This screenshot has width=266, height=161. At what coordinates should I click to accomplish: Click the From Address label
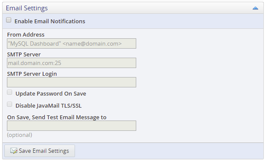click(x=26, y=35)
